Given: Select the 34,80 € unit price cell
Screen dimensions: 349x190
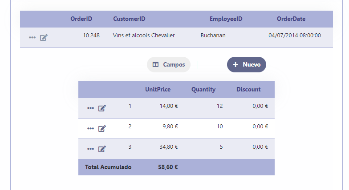Looking at the screenshot, I should (168, 147).
